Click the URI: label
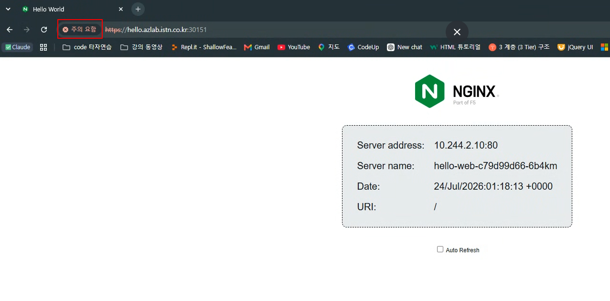Viewport: 610px width, 301px height. click(x=366, y=207)
